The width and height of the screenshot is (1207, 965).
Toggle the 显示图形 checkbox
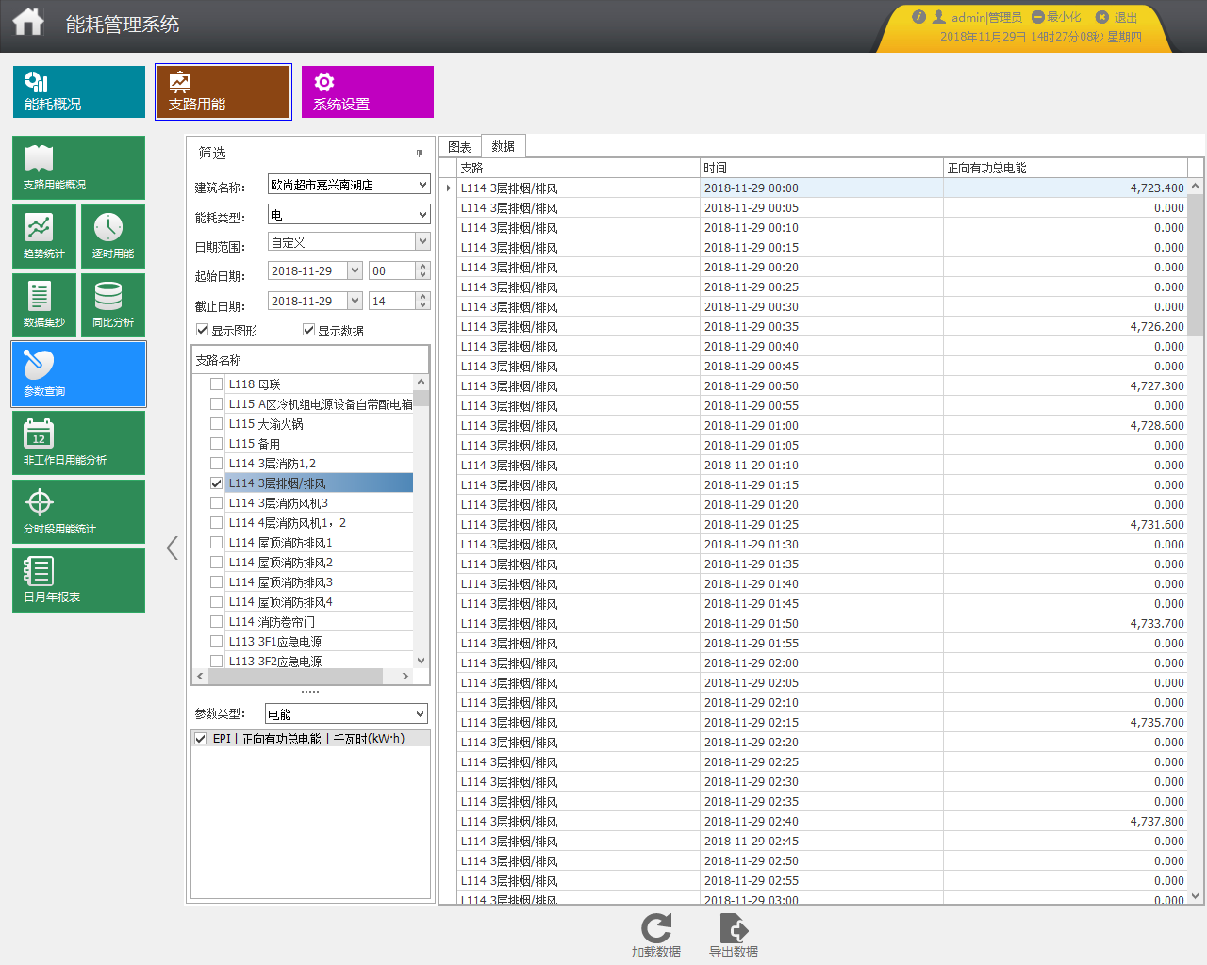202,330
